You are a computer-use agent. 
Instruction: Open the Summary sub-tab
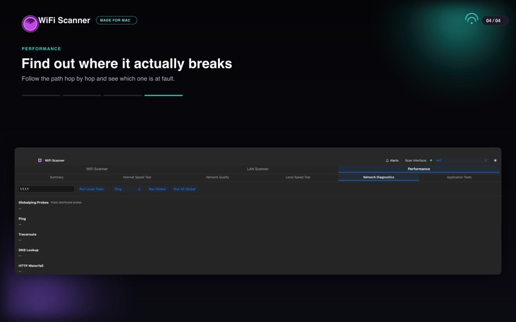tap(57, 177)
